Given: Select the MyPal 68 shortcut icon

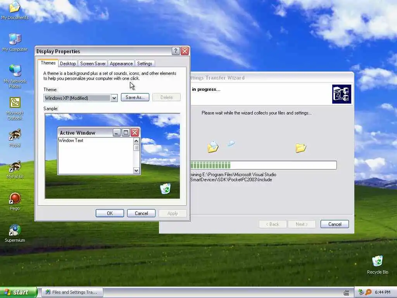Looking at the screenshot, I should tap(15, 170).
